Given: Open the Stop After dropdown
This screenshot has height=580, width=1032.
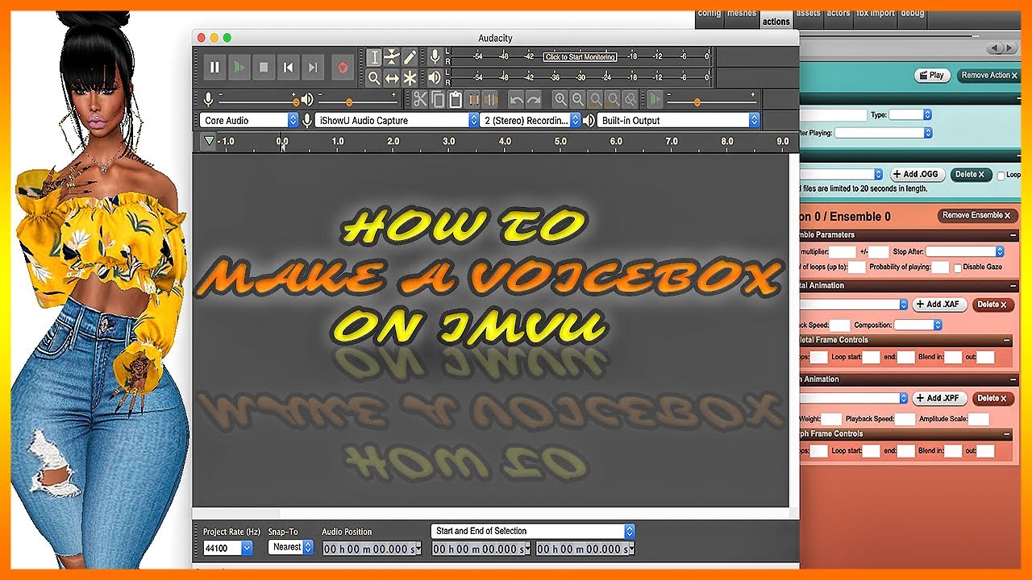Looking at the screenshot, I should click(965, 251).
